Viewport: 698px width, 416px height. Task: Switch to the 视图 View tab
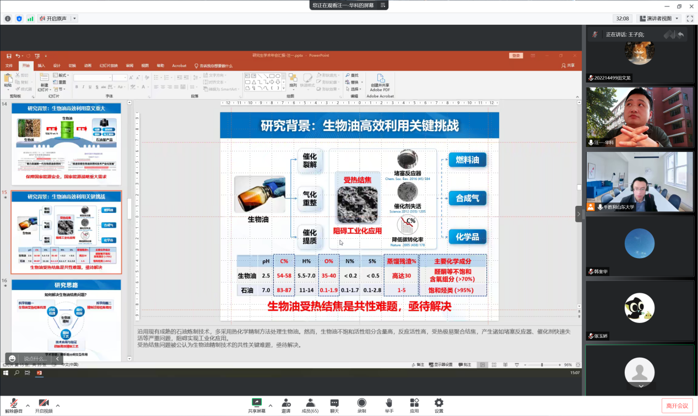[x=145, y=65]
